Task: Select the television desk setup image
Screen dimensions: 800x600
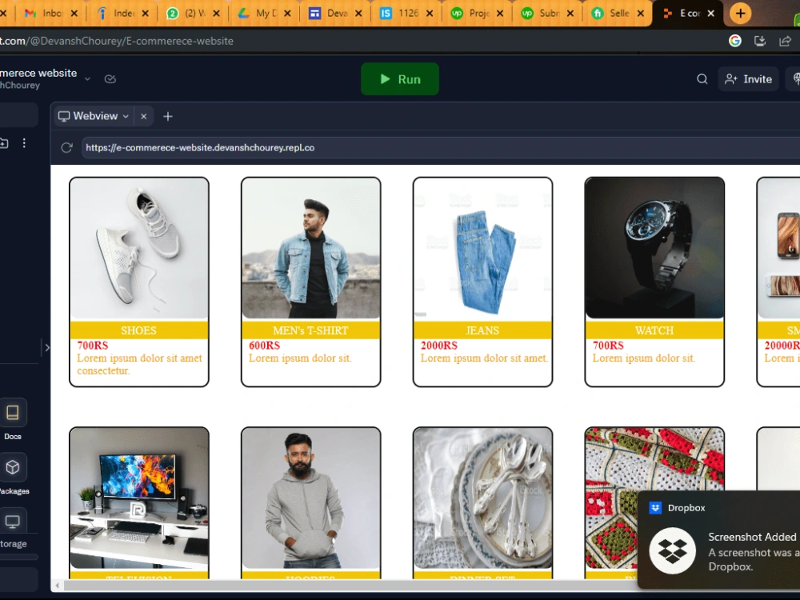Action: point(138,499)
